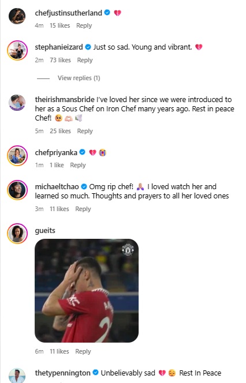Image resolution: width=246 pixels, height=383 pixels.
Task: View 25 likes on theirishmansbride's comment
Action: [60, 131]
